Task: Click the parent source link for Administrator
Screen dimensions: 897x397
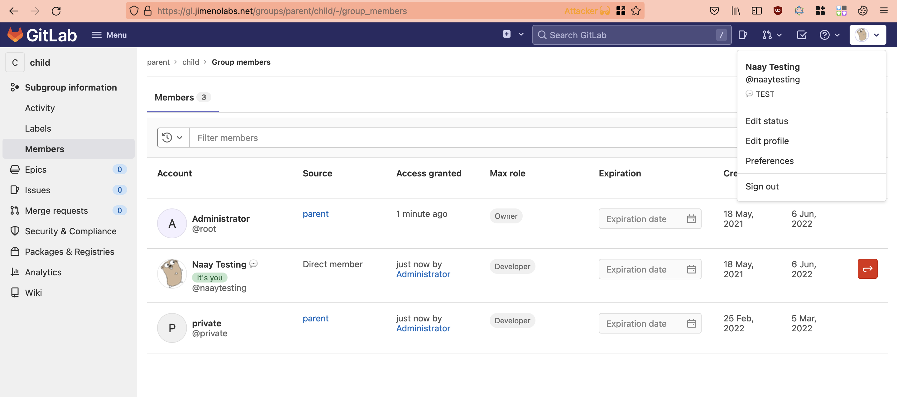Action: click(x=315, y=214)
